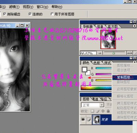137x133 pixels.
Task: Click the Navigator zoom slider handle
Action: [x=113, y=53]
